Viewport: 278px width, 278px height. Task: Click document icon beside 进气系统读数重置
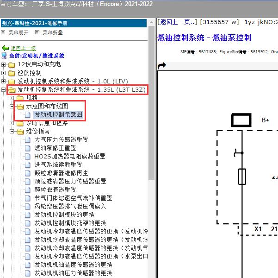tap(27, 165)
